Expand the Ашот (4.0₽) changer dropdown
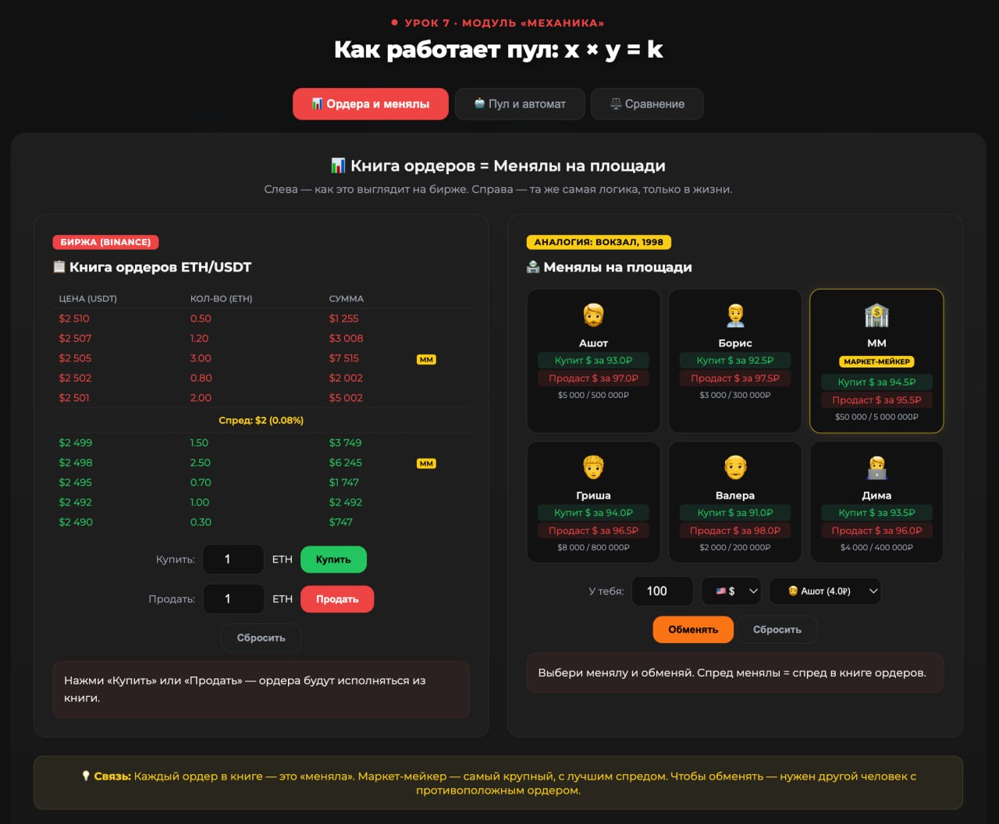This screenshot has width=999, height=824. 825,591
